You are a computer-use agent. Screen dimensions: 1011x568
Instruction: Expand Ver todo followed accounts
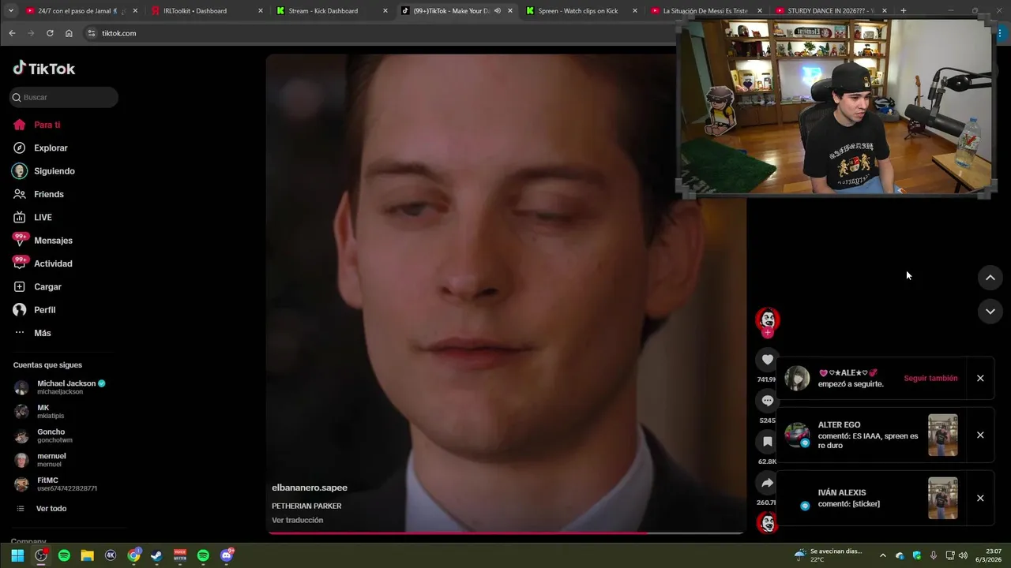click(x=41, y=509)
